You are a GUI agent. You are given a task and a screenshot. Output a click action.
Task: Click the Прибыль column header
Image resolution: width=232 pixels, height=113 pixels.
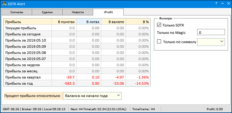coord(27,22)
